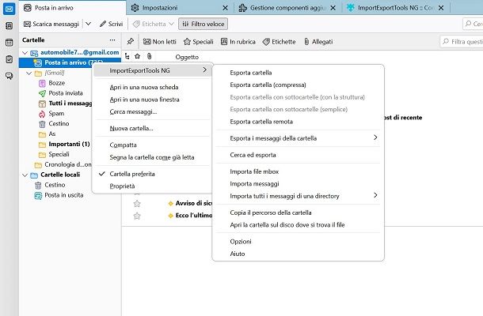
Task: Star the Avviso di sicurezza message
Action: point(137,204)
